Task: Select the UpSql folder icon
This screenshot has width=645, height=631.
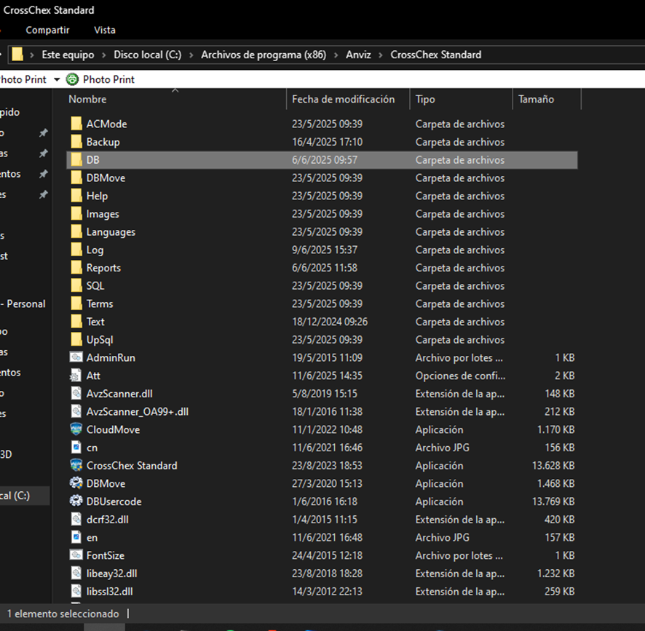Action: pos(76,339)
